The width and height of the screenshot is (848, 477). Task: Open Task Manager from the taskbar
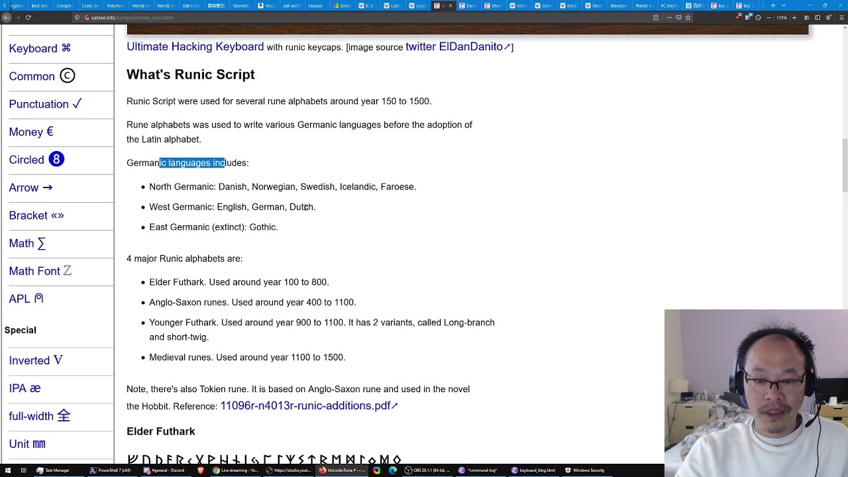[x=53, y=470]
